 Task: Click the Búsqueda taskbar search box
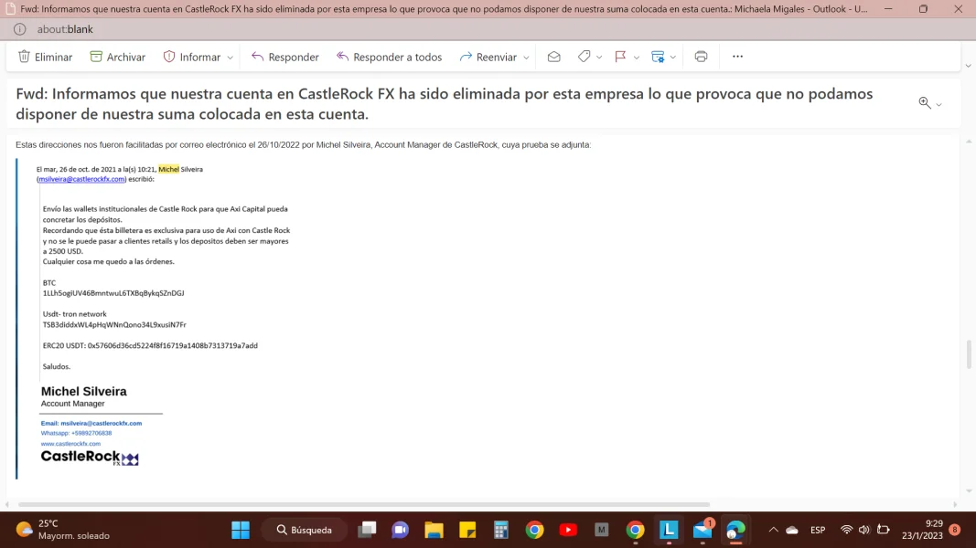pos(305,530)
